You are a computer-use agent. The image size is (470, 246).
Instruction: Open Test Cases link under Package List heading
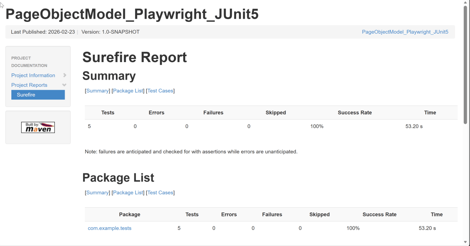[160, 193]
